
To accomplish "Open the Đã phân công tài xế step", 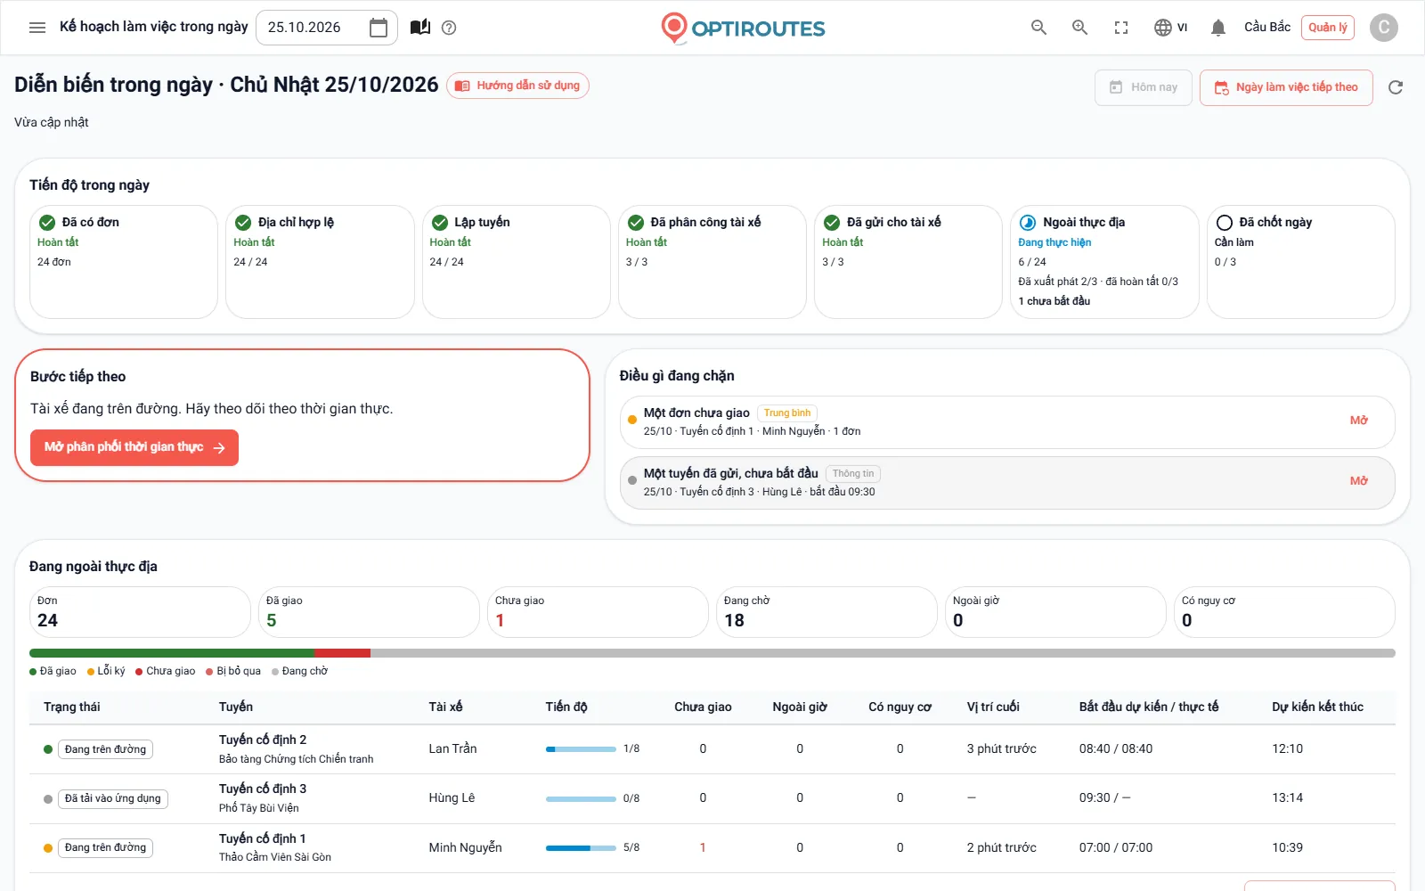I will click(712, 262).
